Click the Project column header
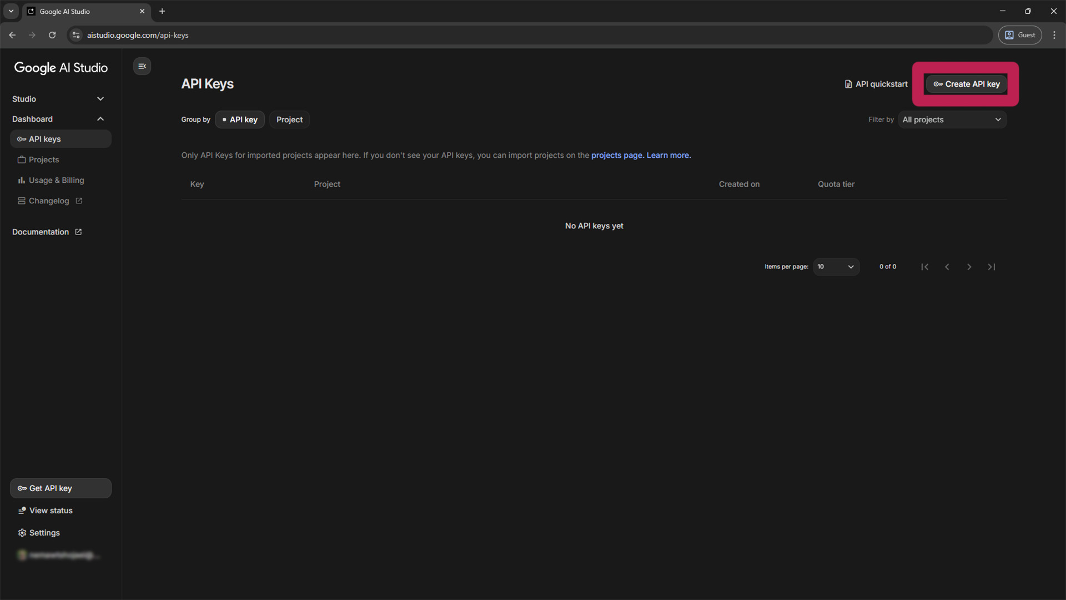This screenshot has width=1066, height=600. pyautogui.click(x=327, y=184)
